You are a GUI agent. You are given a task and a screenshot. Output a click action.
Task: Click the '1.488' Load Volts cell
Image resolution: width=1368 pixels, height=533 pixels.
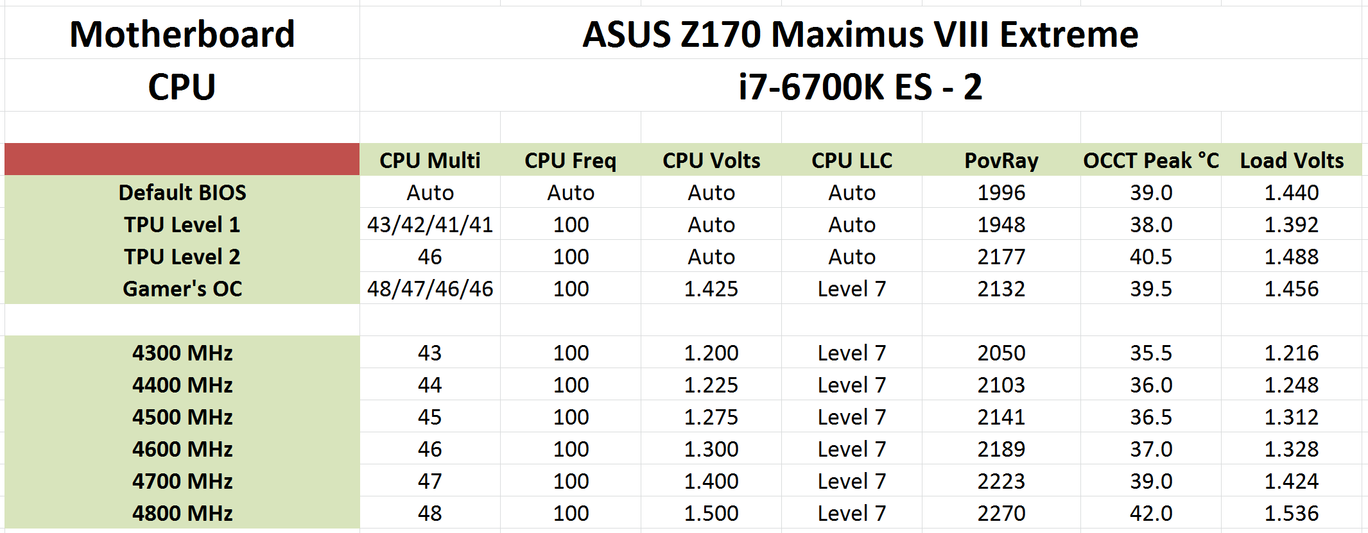pyautogui.click(x=1292, y=256)
